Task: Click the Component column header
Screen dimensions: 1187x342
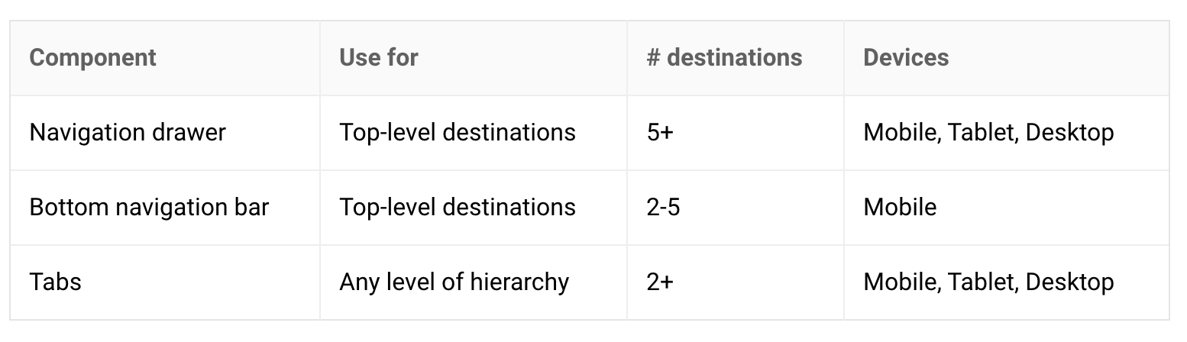Action: point(92,58)
